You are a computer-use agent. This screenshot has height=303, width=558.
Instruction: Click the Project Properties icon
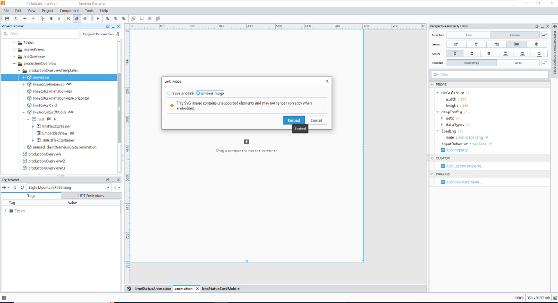coord(118,34)
